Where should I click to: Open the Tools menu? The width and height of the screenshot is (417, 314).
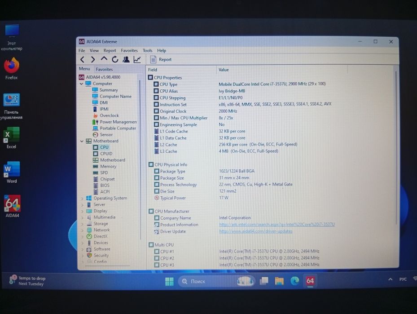[147, 51]
